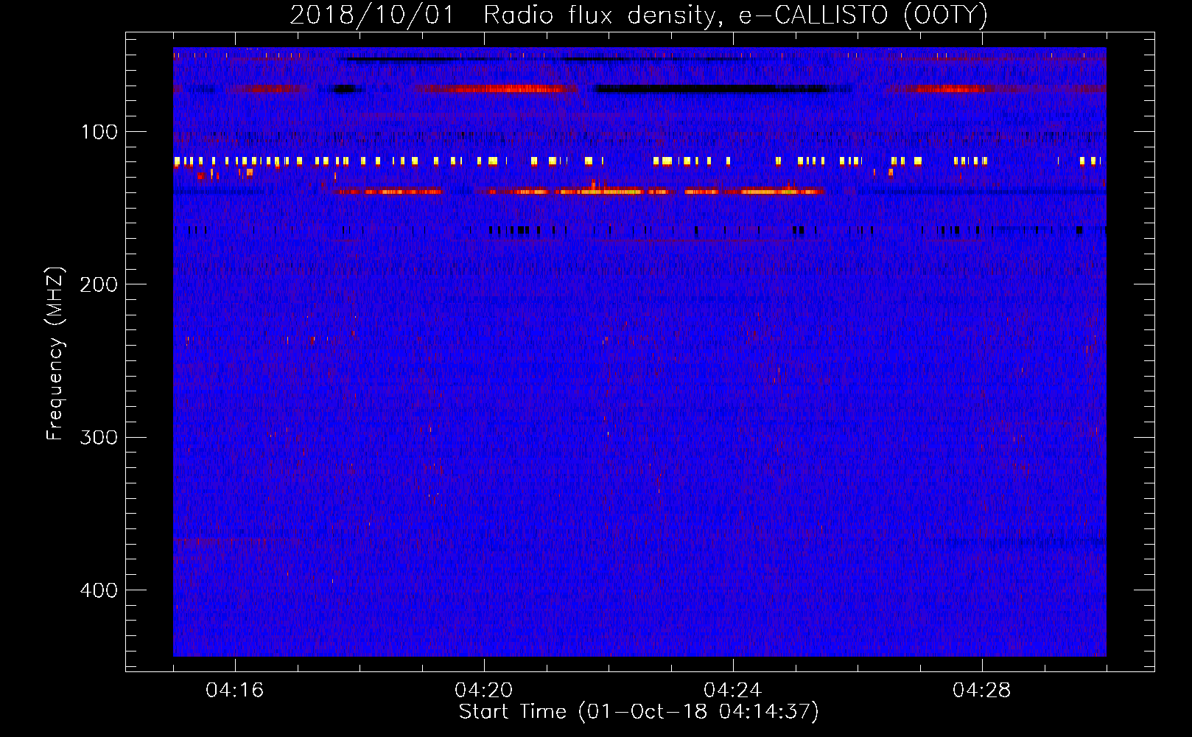Image resolution: width=1192 pixels, height=737 pixels.
Task: Click the 300 frequency tick label
Action: click(99, 437)
